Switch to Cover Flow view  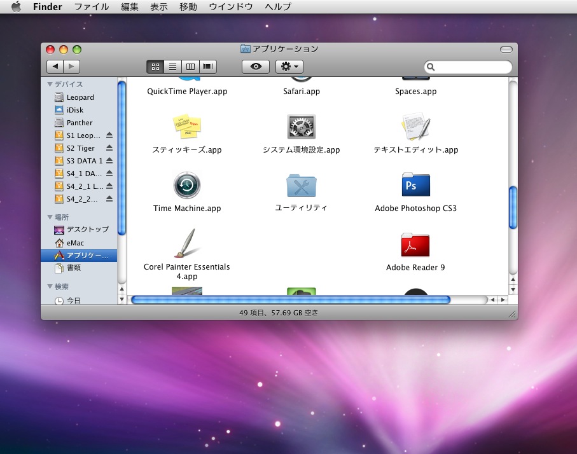[208, 67]
